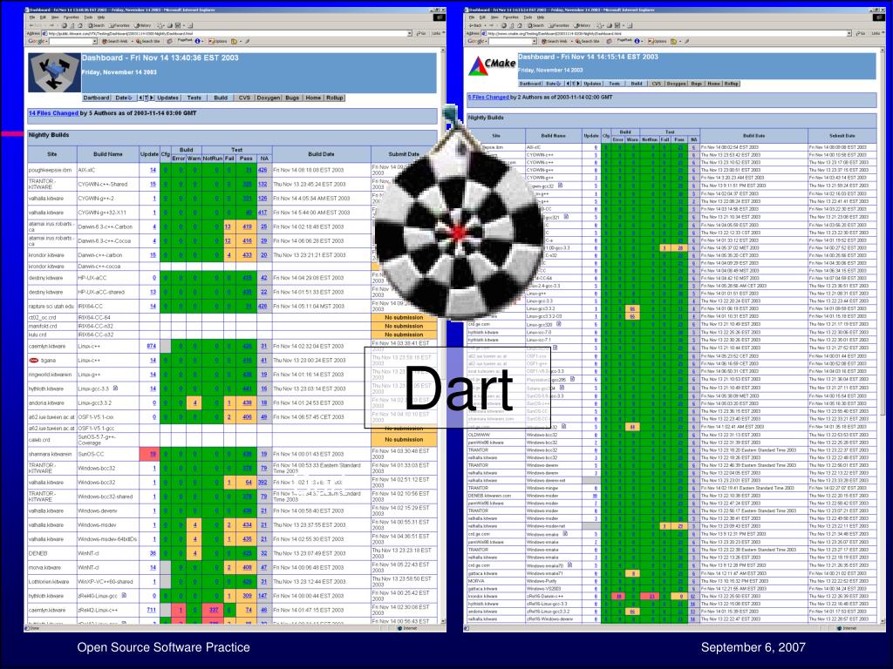Image resolution: width=893 pixels, height=669 pixels.
Task: Open '5 Files Changed' link in CMake window
Action: coord(488,98)
